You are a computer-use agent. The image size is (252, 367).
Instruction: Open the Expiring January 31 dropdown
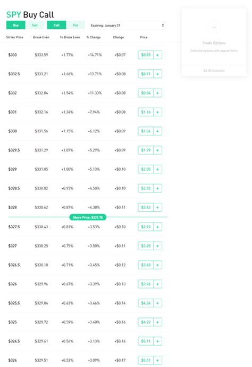point(128,25)
